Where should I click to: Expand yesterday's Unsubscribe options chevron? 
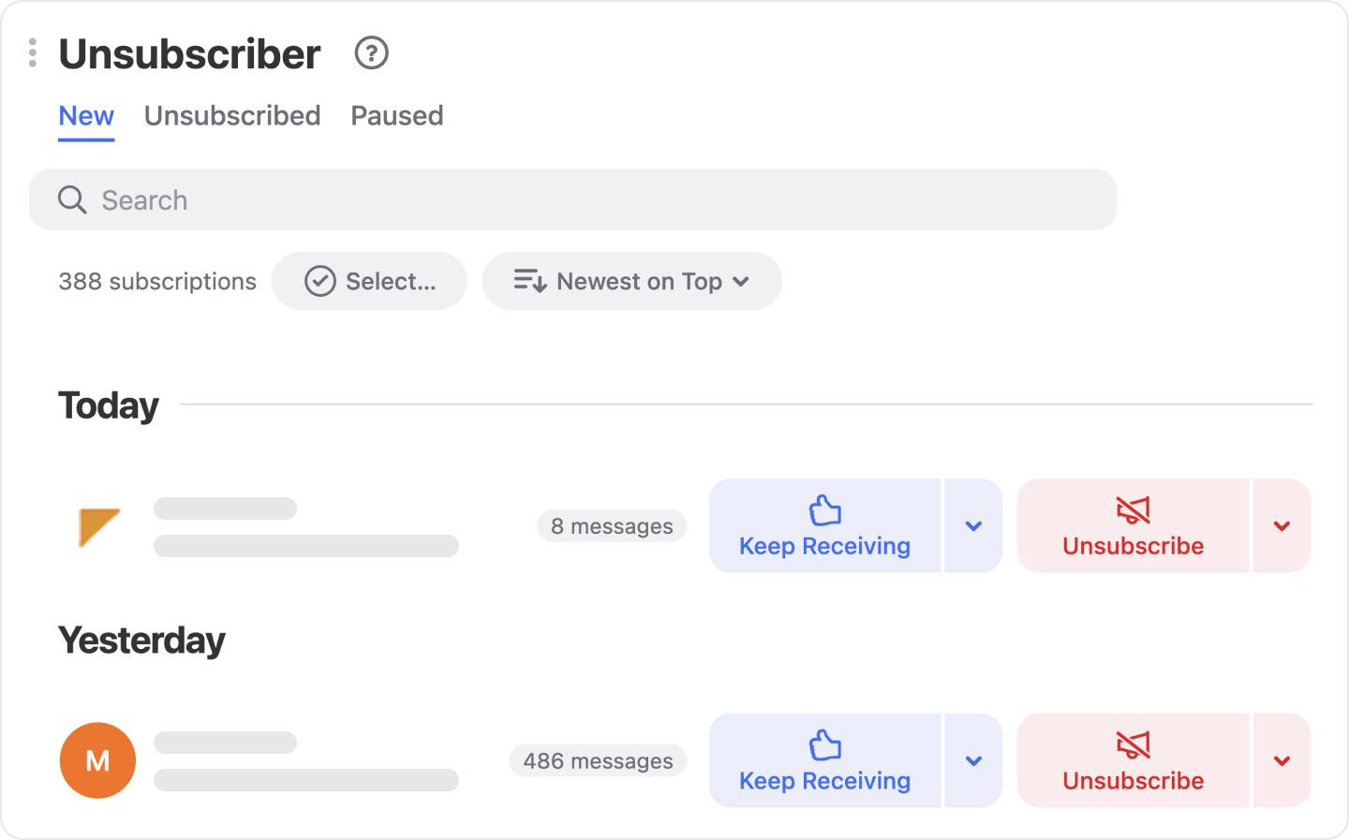[1282, 760]
